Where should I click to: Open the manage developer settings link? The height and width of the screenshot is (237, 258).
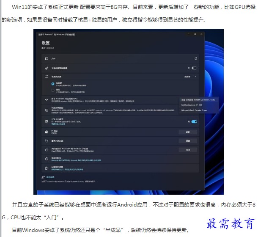[58, 124]
